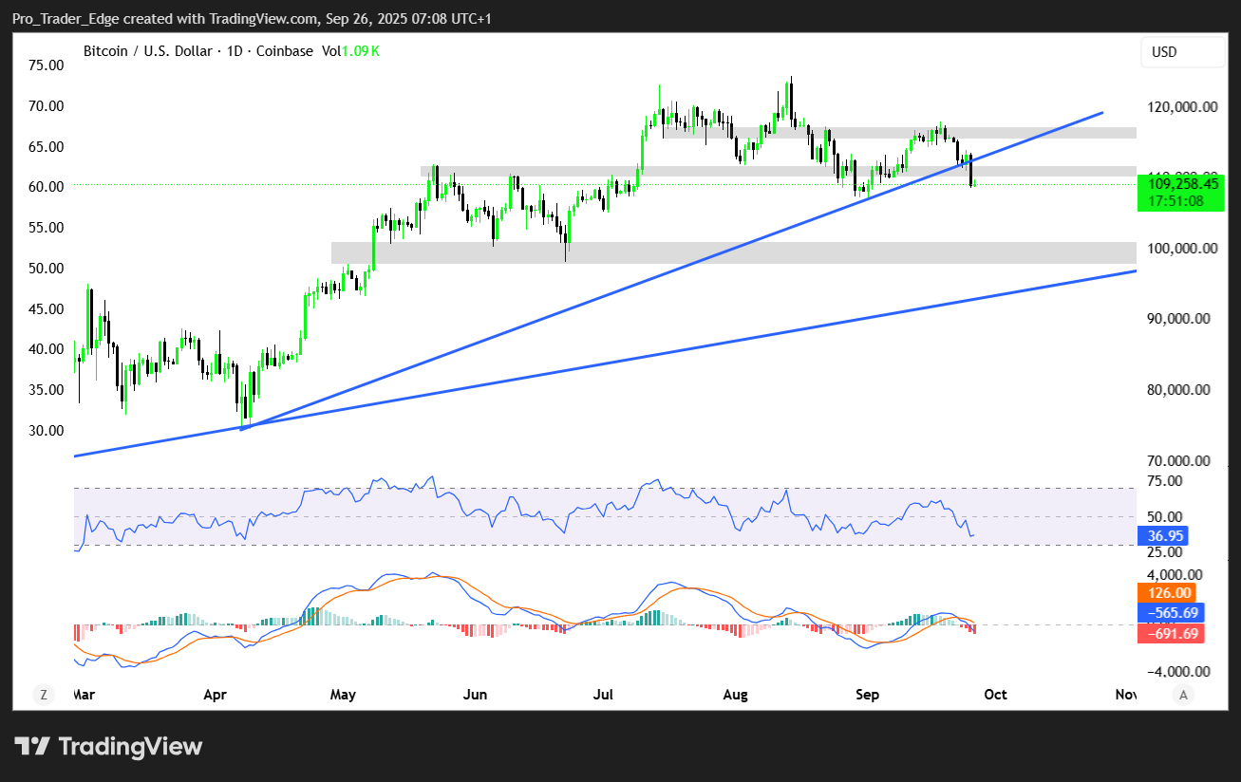1241x782 pixels.
Task: Click the Jun label on the time axis
Action: pos(475,695)
